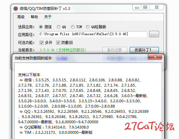Click the app icon in title bar
Viewport: 179px width, 139px height.
pos(16,9)
